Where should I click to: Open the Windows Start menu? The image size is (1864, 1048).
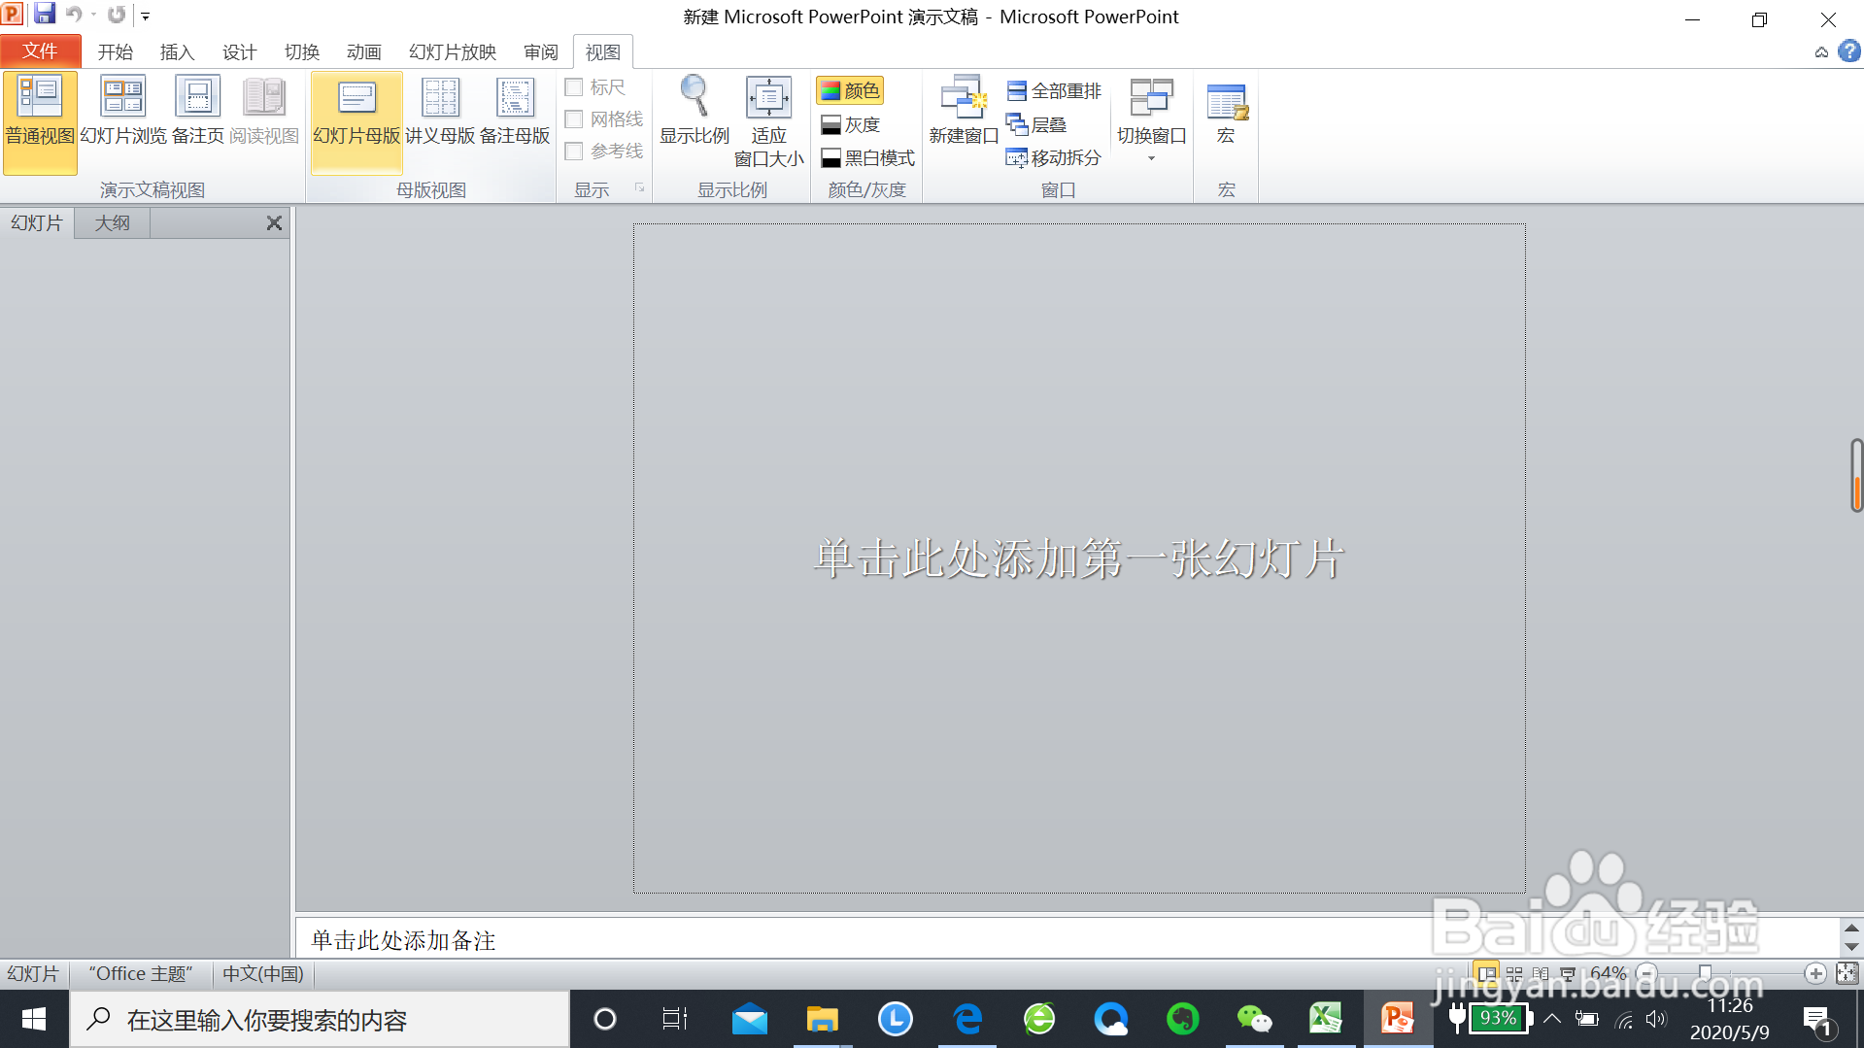(34, 1019)
